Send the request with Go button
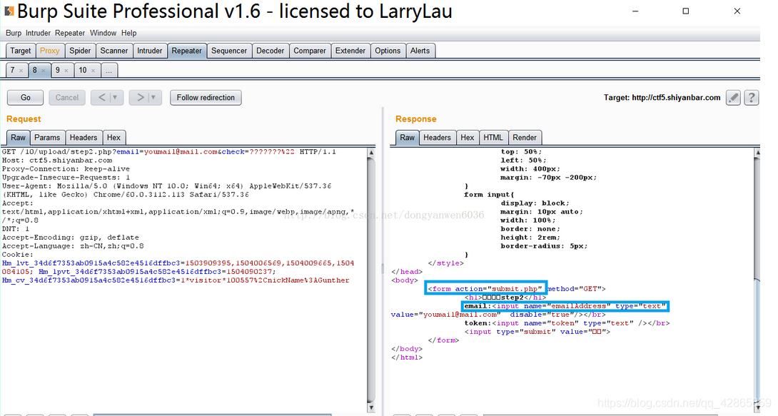This screenshot has height=416, width=778. (x=25, y=98)
